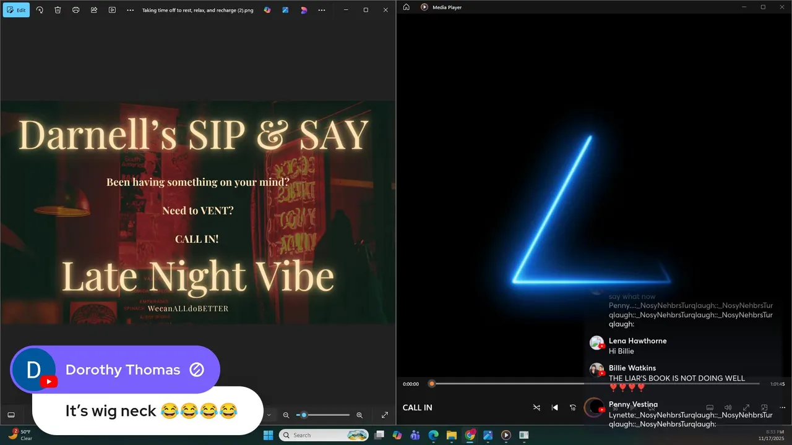Zoom in on the image in Photos

point(359,415)
